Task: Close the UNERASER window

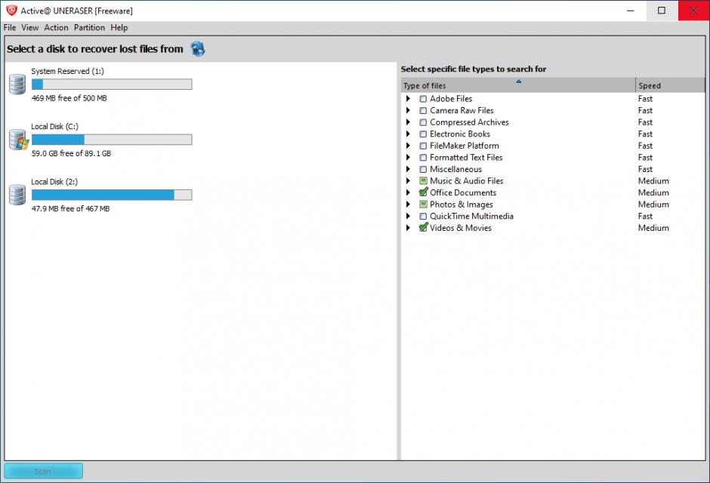Action: pyautogui.click(x=693, y=11)
